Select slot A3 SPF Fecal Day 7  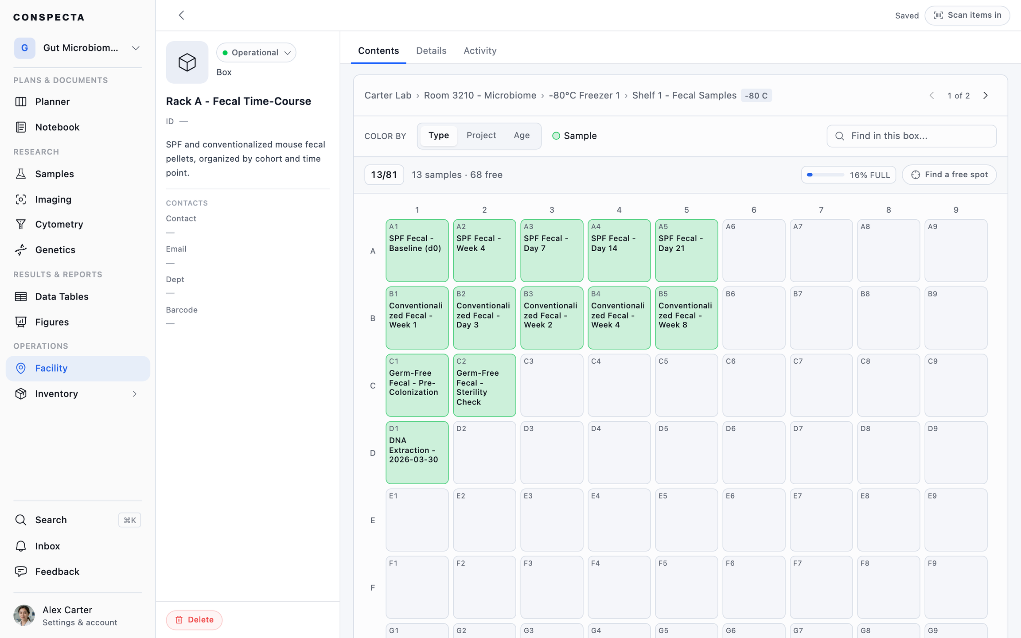(552, 251)
